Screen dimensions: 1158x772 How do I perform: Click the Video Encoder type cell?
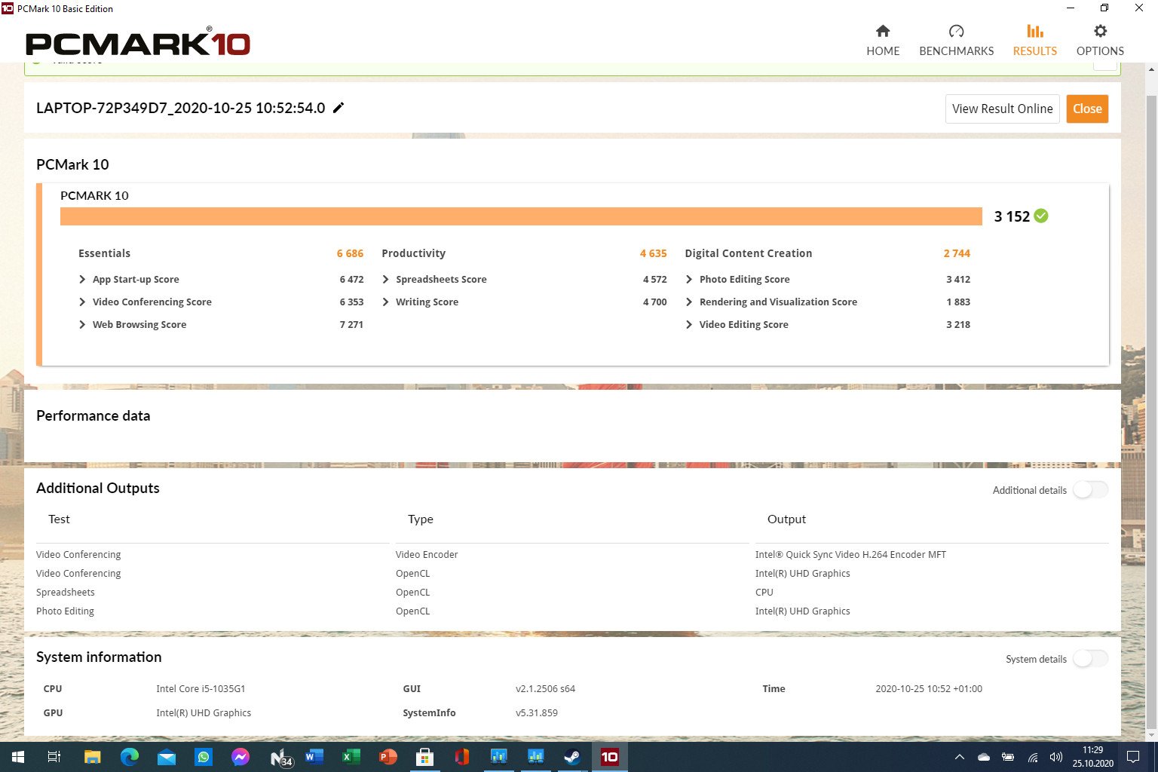427,554
